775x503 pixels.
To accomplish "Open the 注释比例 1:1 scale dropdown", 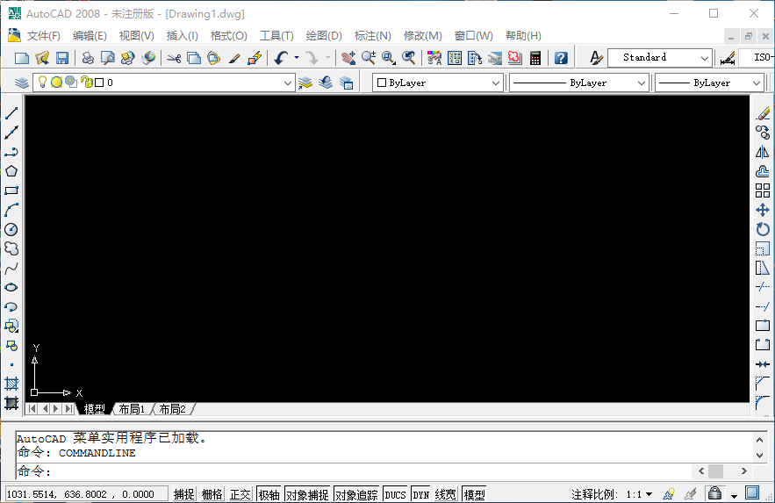I will [640, 494].
